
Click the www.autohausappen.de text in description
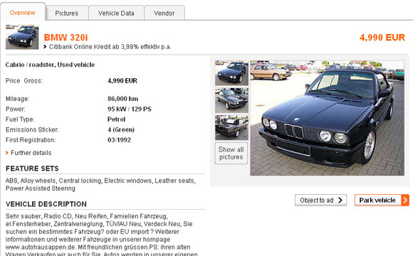(x=41, y=247)
